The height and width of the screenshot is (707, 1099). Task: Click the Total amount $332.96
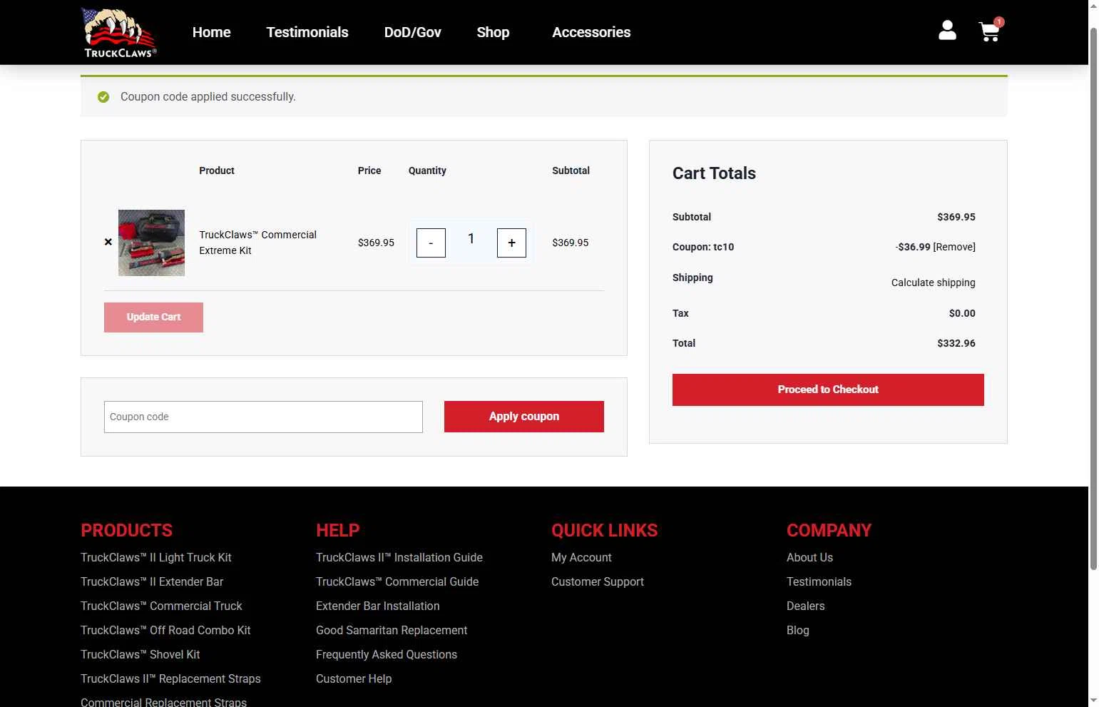(956, 343)
